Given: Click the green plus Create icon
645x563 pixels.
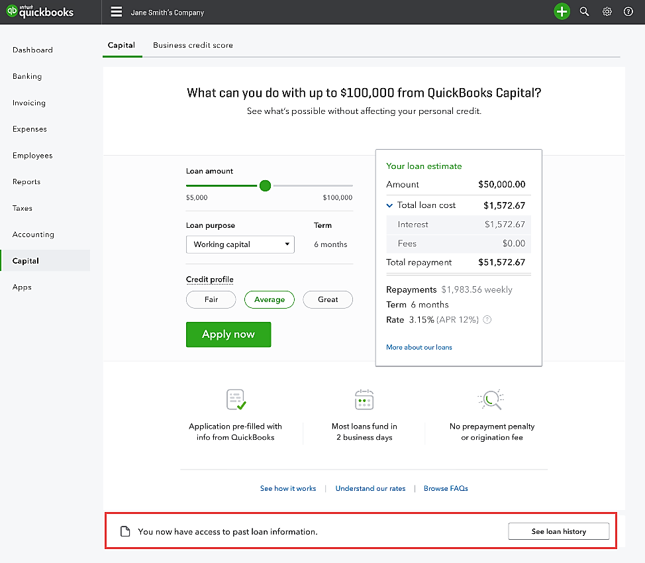Looking at the screenshot, I should point(562,11).
